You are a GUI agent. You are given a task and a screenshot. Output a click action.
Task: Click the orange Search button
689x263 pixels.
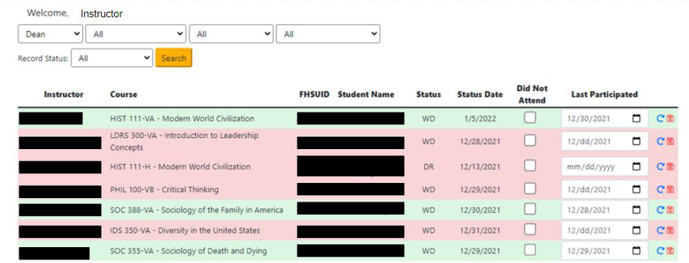pyautogui.click(x=174, y=58)
